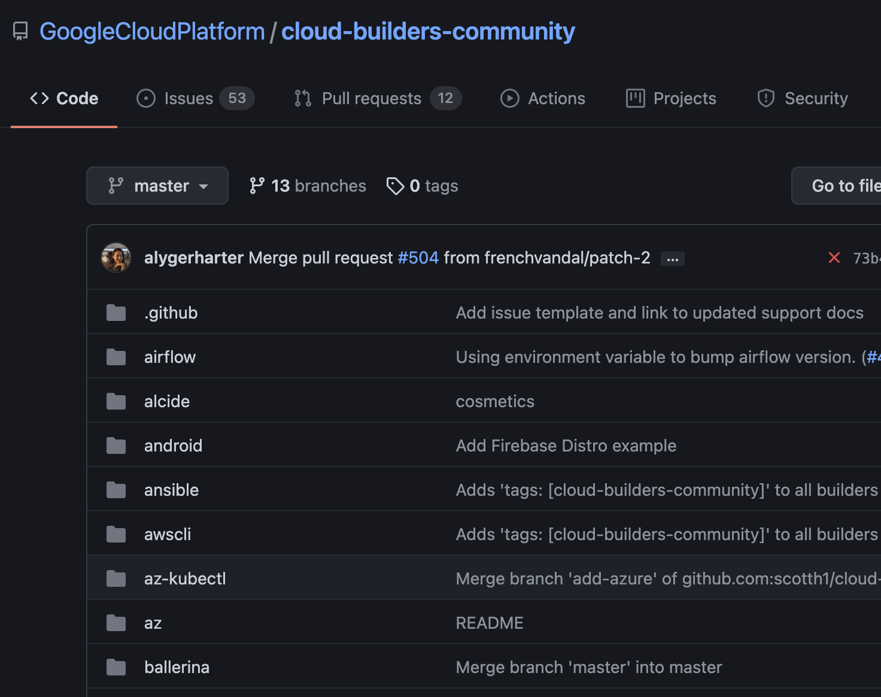Open the awscli row commit message

tap(667, 534)
